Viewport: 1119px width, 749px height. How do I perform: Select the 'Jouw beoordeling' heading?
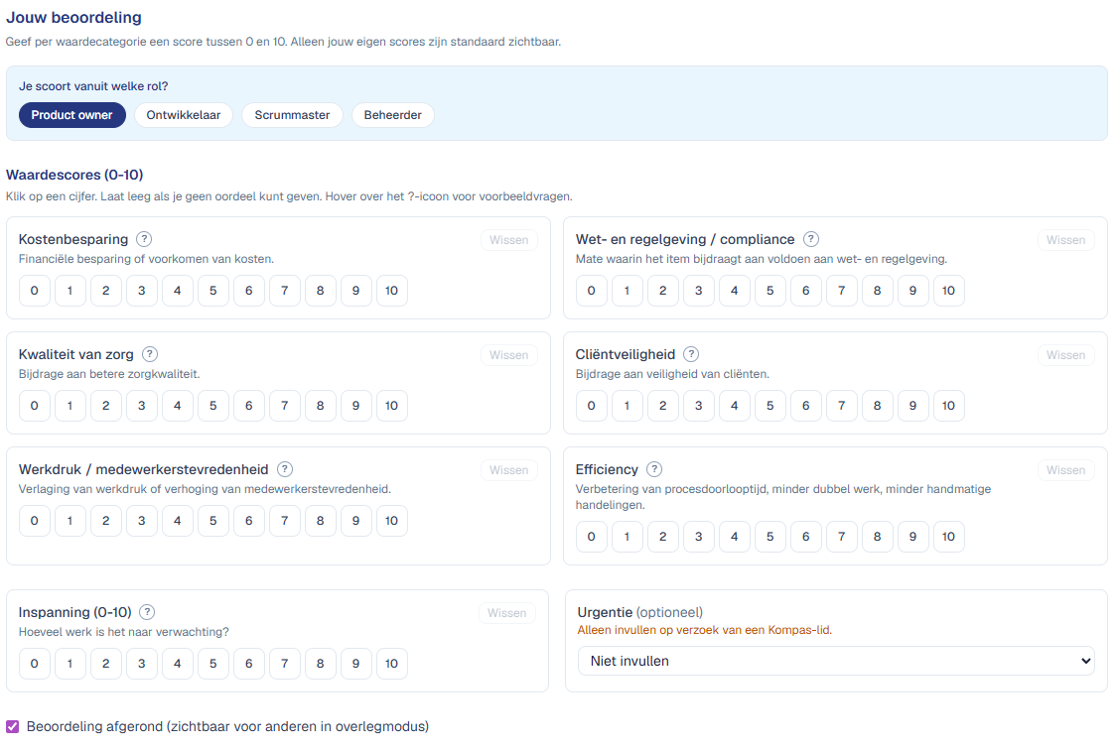[73, 17]
